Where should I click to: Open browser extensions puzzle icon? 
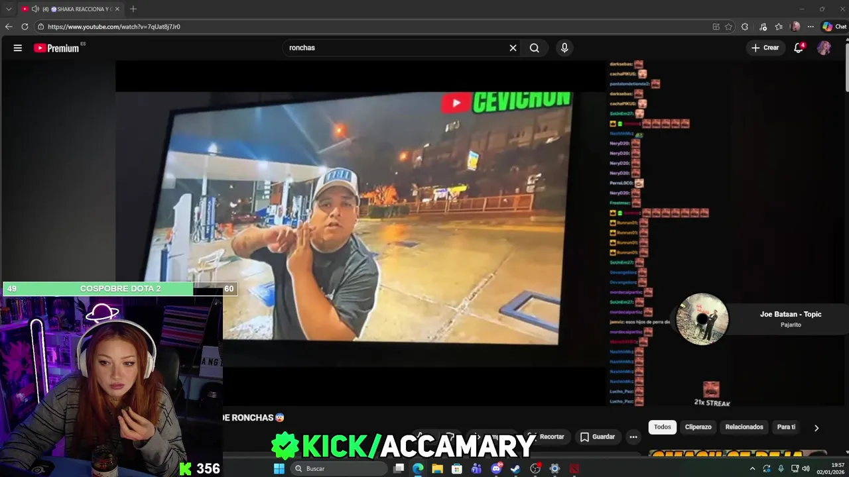[x=745, y=26]
